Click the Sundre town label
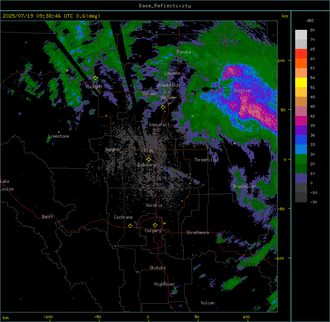330x322 pixels. tap(112, 150)
